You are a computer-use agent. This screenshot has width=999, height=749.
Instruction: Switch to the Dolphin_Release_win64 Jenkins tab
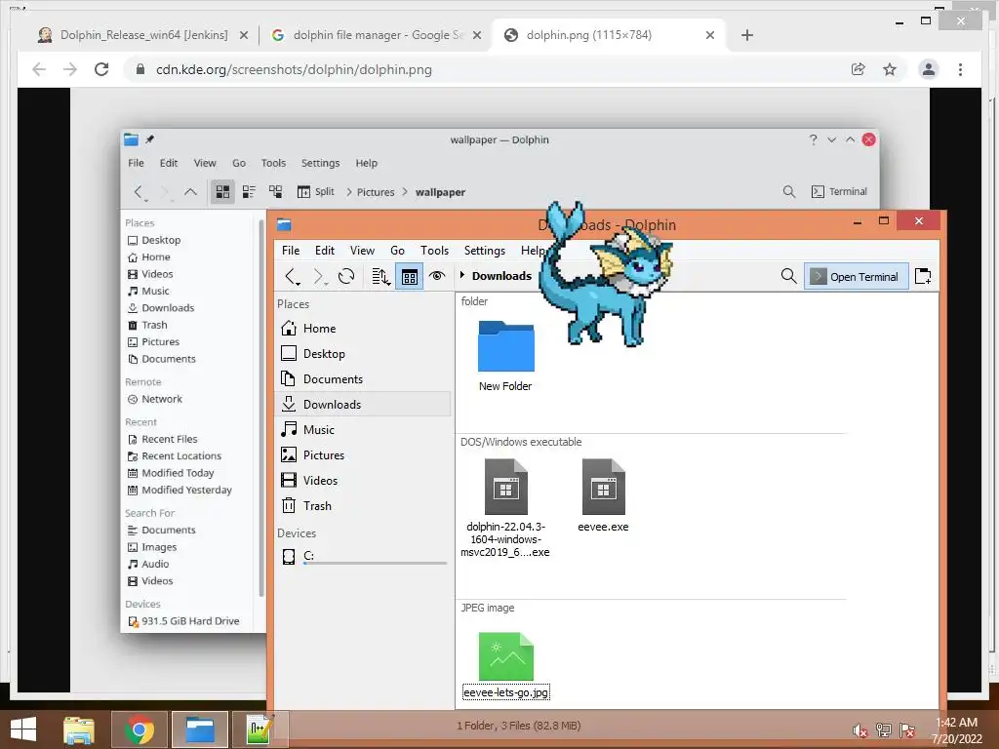coord(142,35)
